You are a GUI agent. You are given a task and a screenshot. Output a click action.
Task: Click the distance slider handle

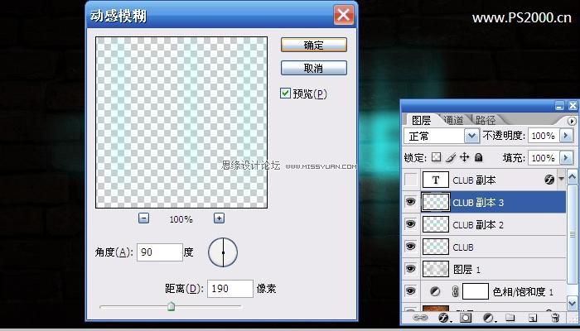click(x=171, y=306)
